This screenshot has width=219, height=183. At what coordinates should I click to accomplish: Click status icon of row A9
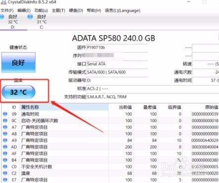pos(5,140)
